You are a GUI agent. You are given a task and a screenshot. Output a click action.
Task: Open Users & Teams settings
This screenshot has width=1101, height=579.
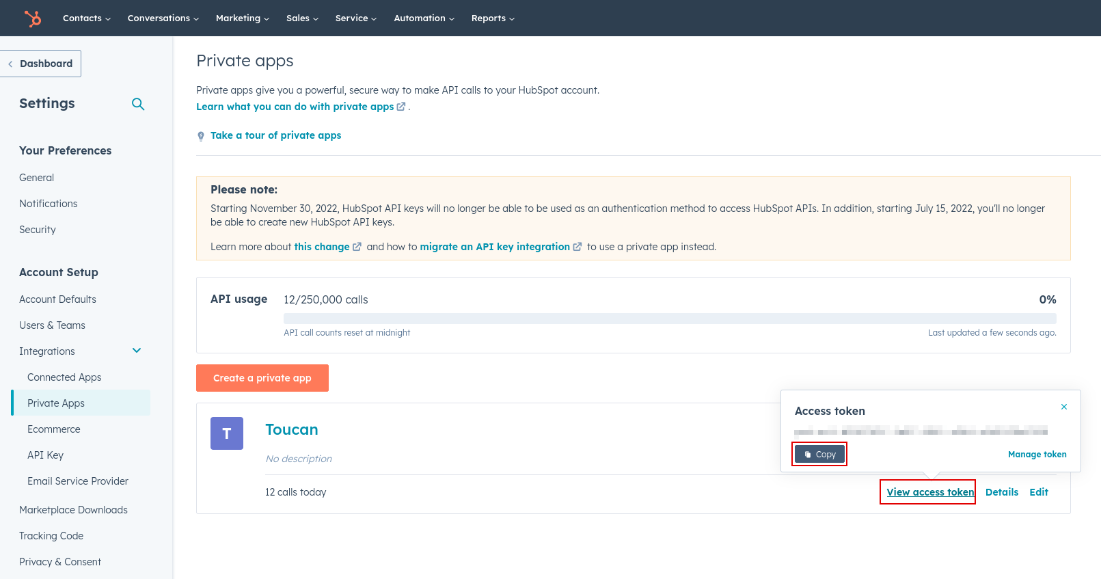(x=53, y=325)
